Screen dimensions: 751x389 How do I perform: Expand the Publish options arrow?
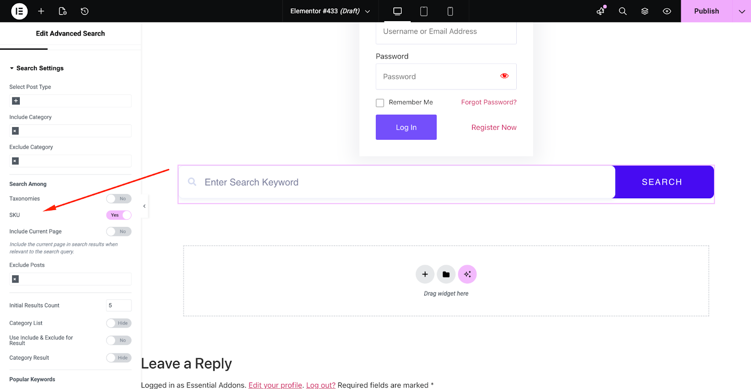742,11
